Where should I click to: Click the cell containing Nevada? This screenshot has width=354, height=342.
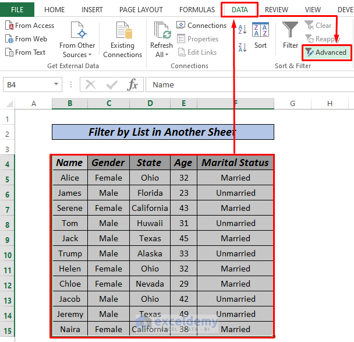[150, 284]
